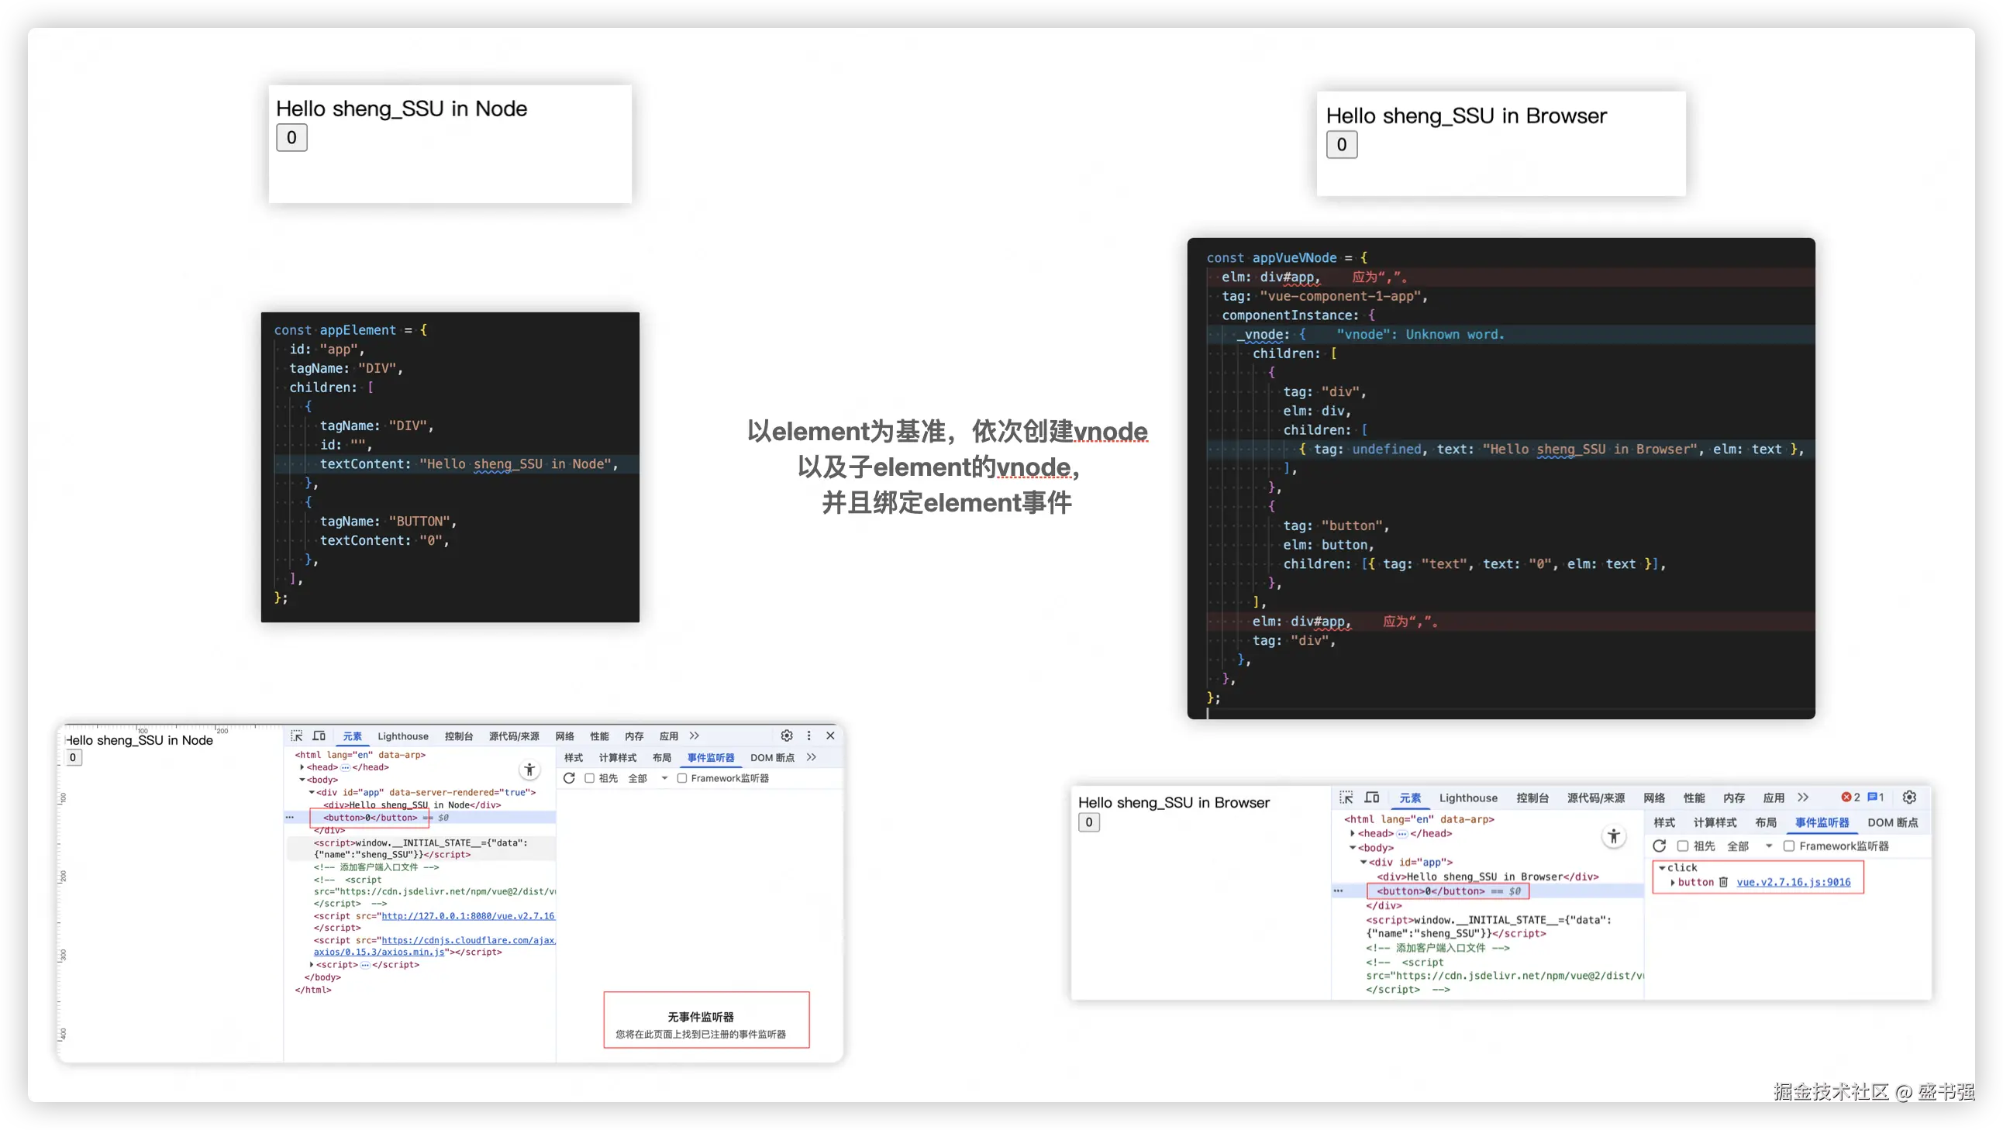The height and width of the screenshot is (1130, 2003).
Task: Expand the collapsed script node in the Node DevTools
Action: [x=312, y=964]
